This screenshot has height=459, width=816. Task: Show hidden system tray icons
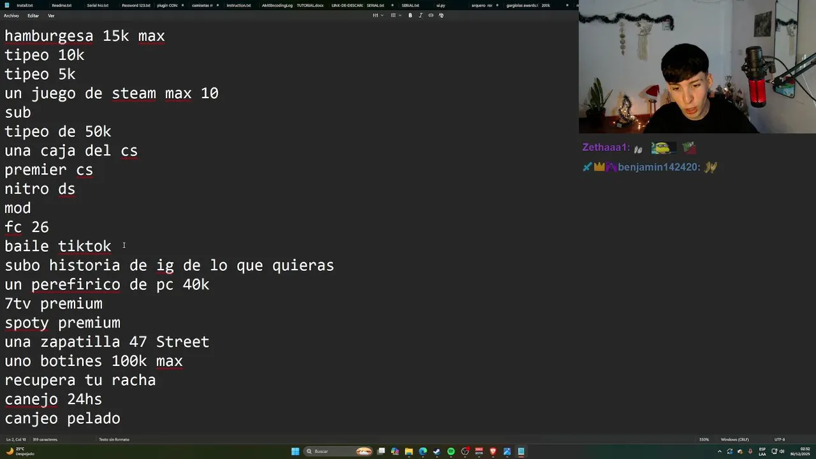[720, 451]
